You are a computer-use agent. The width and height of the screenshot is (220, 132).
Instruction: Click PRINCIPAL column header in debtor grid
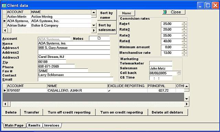(x=161, y=86)
